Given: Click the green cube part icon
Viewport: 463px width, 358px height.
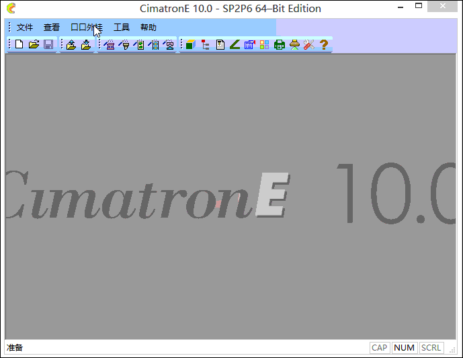Looking at the screenshot, I should (x=191, y=44).
